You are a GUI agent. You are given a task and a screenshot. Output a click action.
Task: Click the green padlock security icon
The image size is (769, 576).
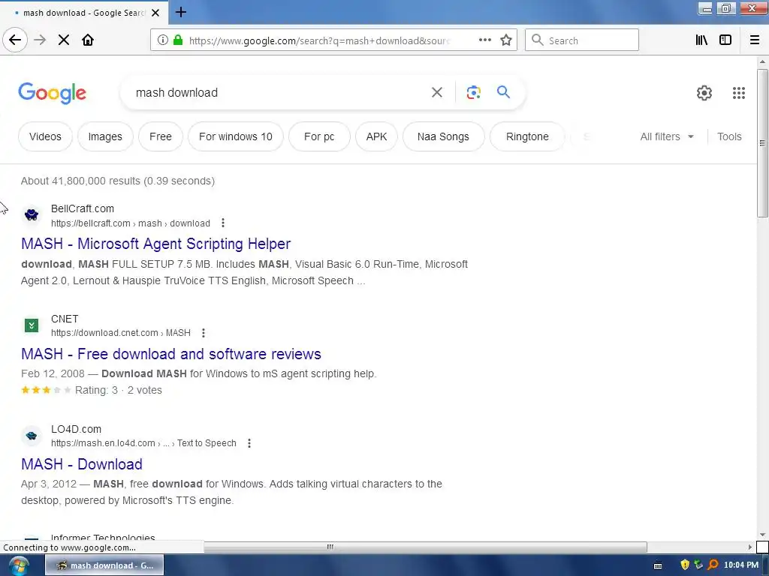coord(178,40)
